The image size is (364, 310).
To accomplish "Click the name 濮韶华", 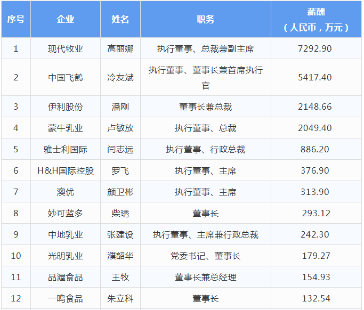I will point(120,256).
